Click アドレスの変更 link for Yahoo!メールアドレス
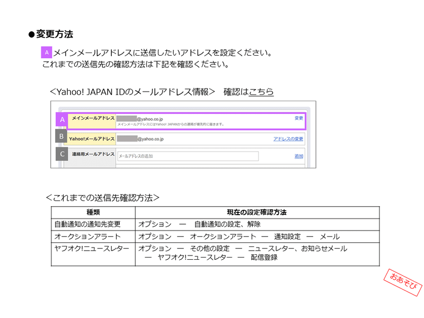This screenshot has width=424, height=318. coord(288,139)
